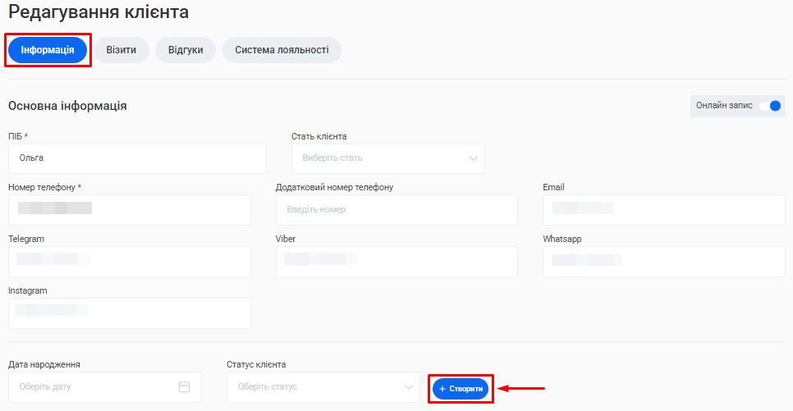Toggle the Онлайн запис switch
The height and width of the screenshot is (411, 793).
(x=768, y=106)
